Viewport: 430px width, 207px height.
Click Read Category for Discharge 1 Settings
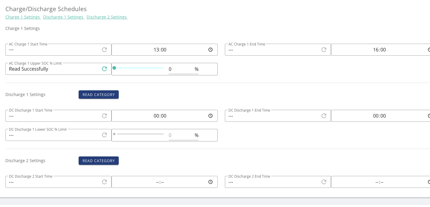click(x=99, y=95)
